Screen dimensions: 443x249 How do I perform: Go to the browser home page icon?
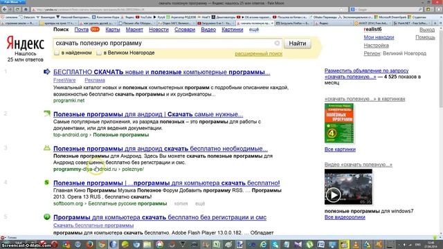tap(26, 9)
